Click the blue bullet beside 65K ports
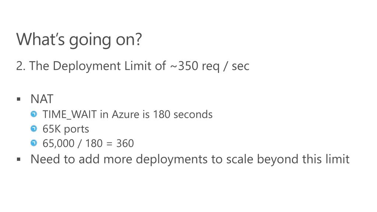377x212 pixels. coord(34,128)
